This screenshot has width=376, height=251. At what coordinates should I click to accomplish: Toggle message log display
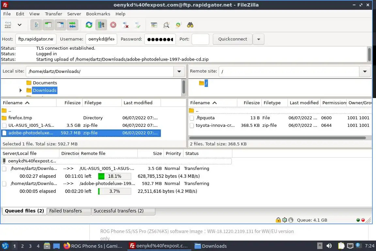pyautogui.click(x=36, y=25)
